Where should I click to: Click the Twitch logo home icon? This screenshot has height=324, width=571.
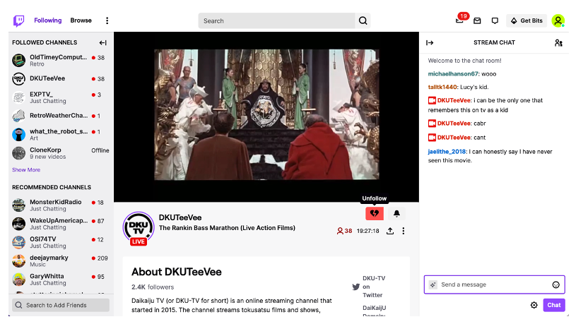[x=18, y=20]
